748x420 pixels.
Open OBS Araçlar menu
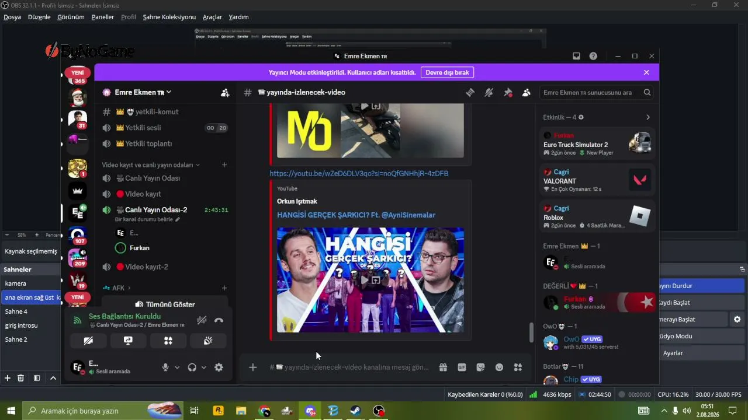(212, 17)
